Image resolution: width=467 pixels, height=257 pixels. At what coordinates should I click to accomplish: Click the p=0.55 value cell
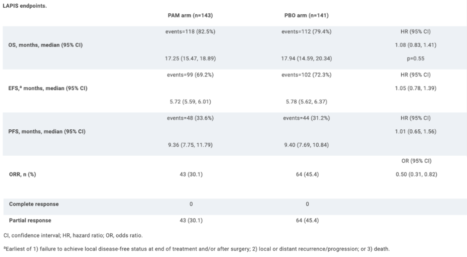click(416, 59)
